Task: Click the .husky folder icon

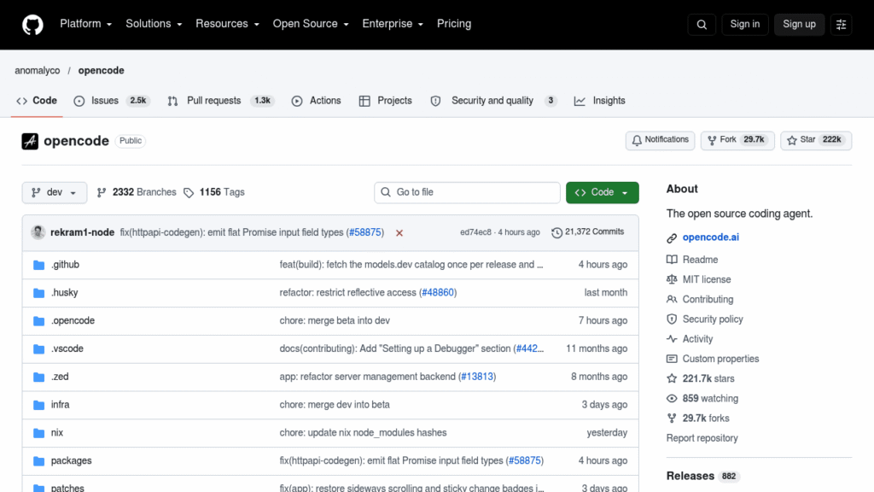Action: (38, 293)
